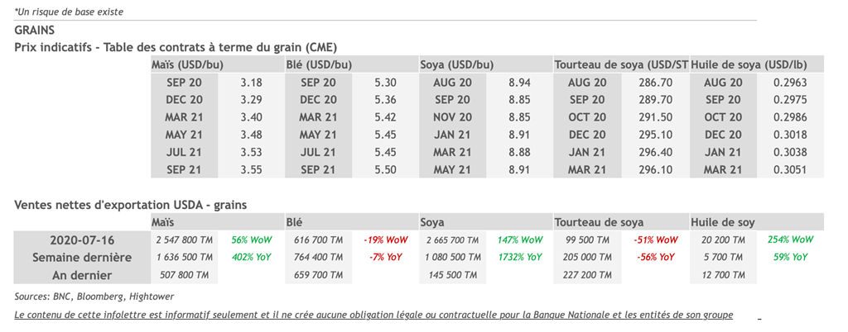Click the Tourteau de soya (USD/ST) header
The height and width of the screenshot is (332, 848).
621,64
